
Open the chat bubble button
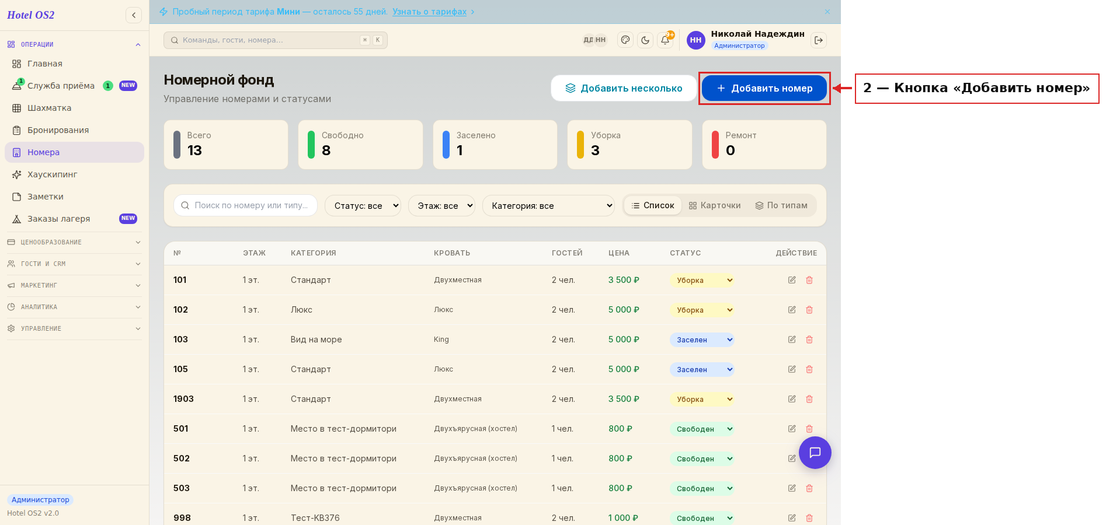pyautogui.click(x=815, y=453)
